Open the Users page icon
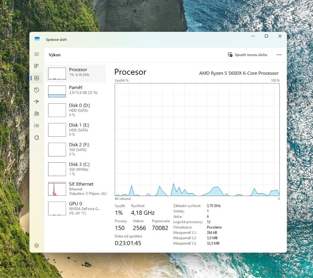 [37, 114]
